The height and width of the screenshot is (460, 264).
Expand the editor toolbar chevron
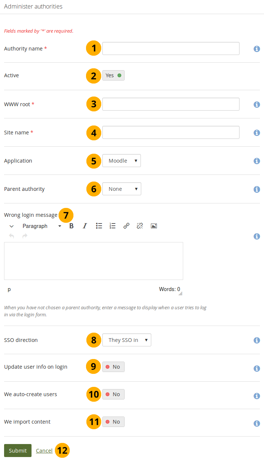click(x=11, y=226)
